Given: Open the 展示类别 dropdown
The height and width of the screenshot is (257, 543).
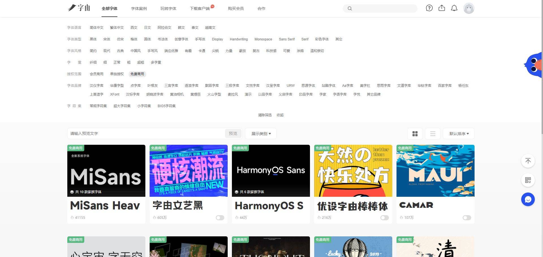Looking at the screenshot, I should pyautogui.click(x=261, y=134).
